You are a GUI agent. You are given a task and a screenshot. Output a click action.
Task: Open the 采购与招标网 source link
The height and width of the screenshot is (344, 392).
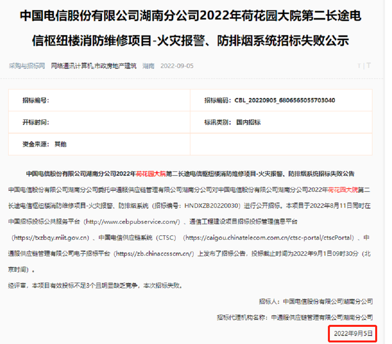(x=27, y=66)
